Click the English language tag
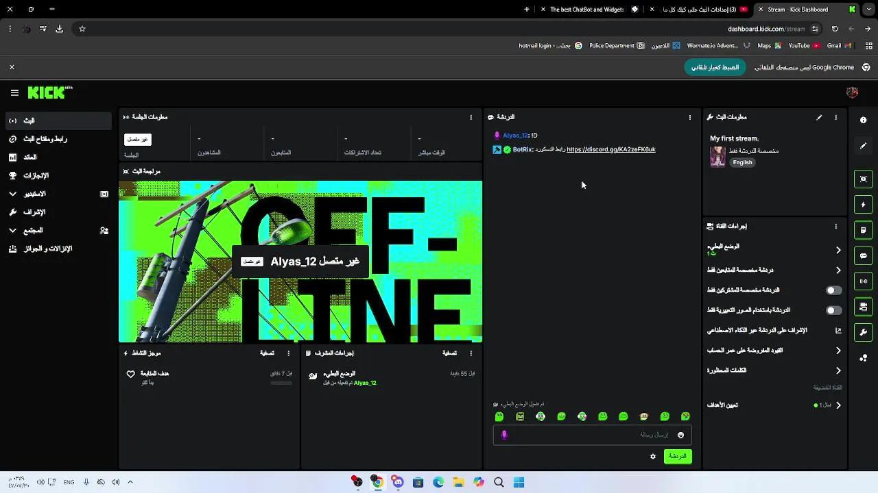 coord(742,162)
